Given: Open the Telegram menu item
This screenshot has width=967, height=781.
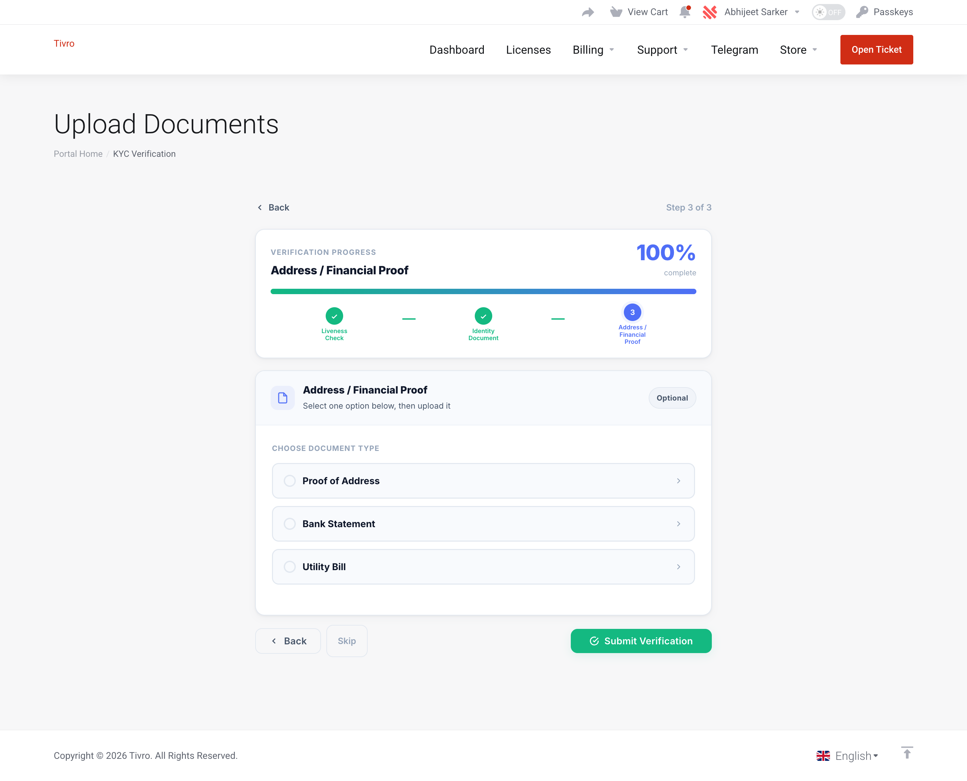Looking at the screenshot, I should (734, 49).
